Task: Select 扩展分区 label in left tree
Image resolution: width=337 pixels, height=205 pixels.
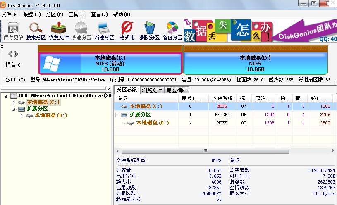Action: [37, 109]
